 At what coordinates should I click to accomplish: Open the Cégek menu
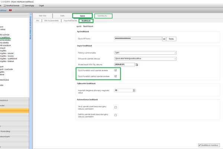coord(41,6)
